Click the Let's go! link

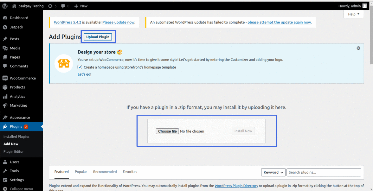[84, 74]
